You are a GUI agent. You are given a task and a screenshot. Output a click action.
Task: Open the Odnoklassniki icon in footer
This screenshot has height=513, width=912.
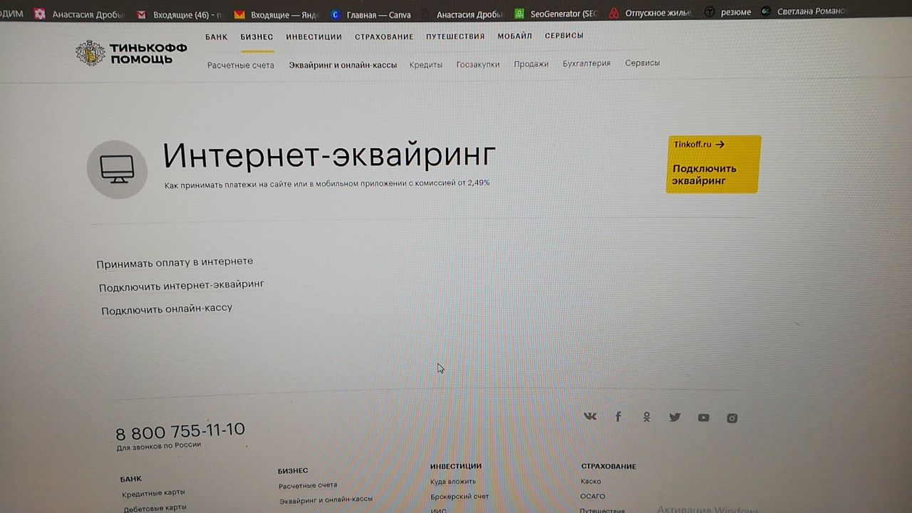pyautogui.click(x=646, y=417)
